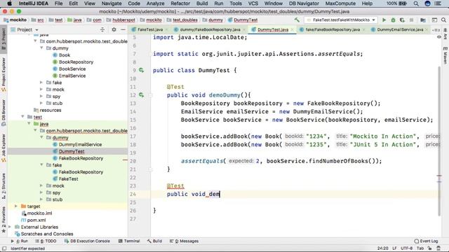
Task: Open the Maven tool window on right
Action: tap(445, 55)
